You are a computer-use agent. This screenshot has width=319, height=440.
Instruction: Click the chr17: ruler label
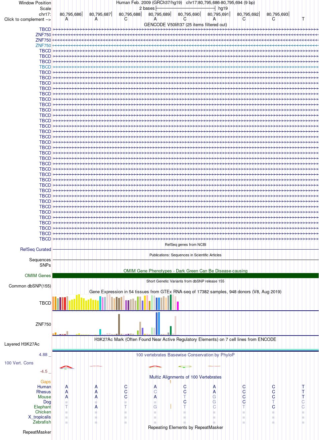tap(45, 14)
